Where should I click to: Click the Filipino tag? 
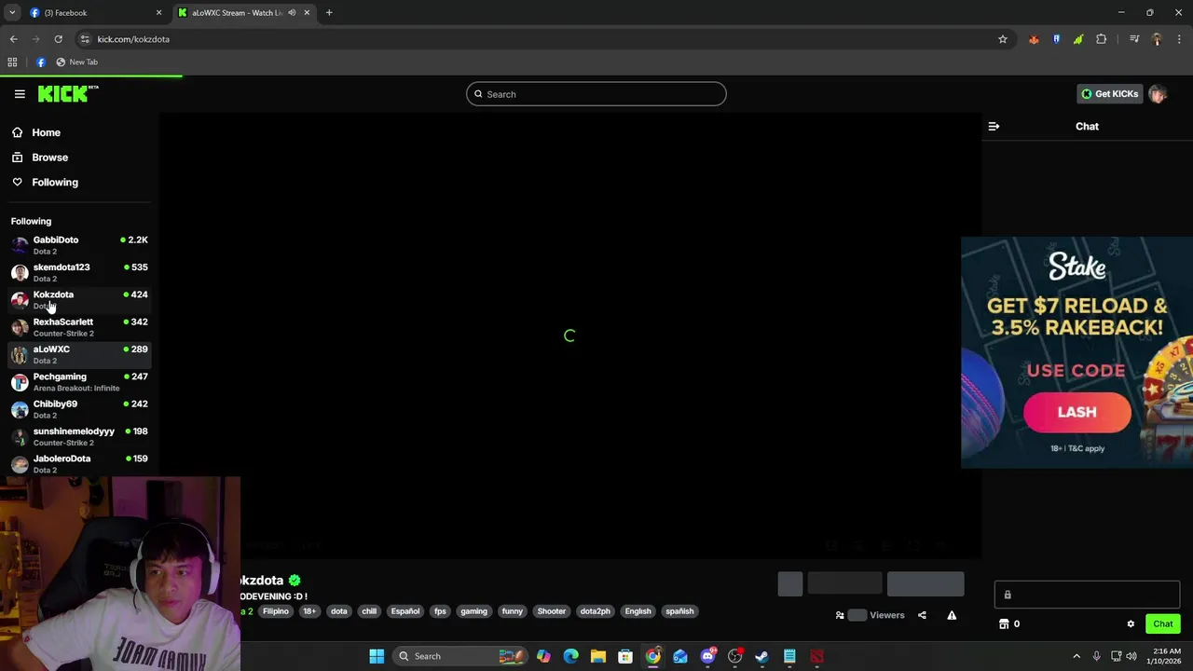coord(276,611)
